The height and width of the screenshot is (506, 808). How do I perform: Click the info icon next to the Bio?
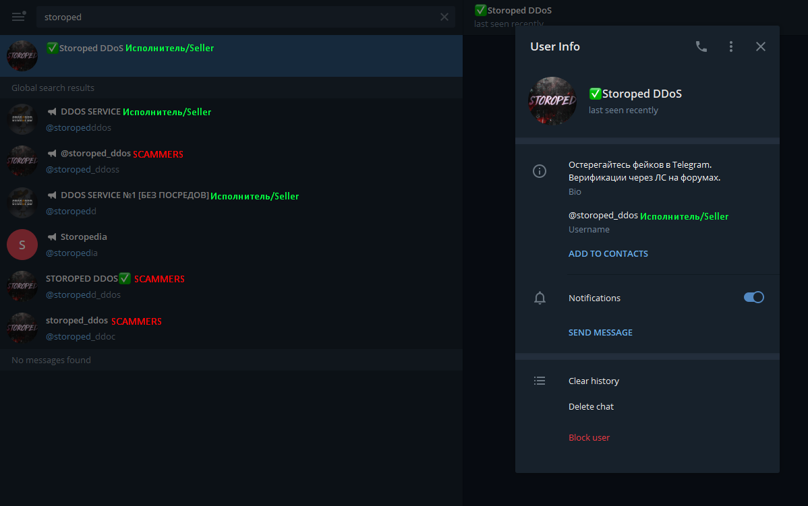tap(539, 171)
